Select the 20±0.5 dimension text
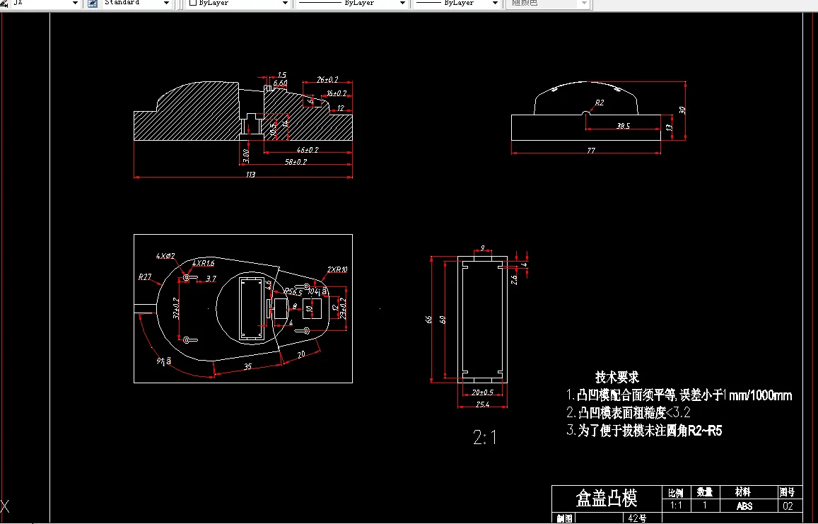Screen dimensions: 818x524 tap(483, 392)
